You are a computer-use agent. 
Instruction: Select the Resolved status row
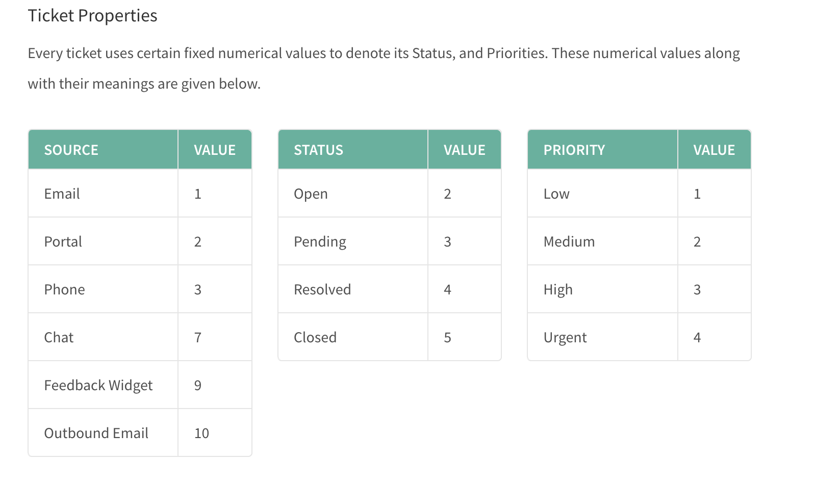point(390,289)
